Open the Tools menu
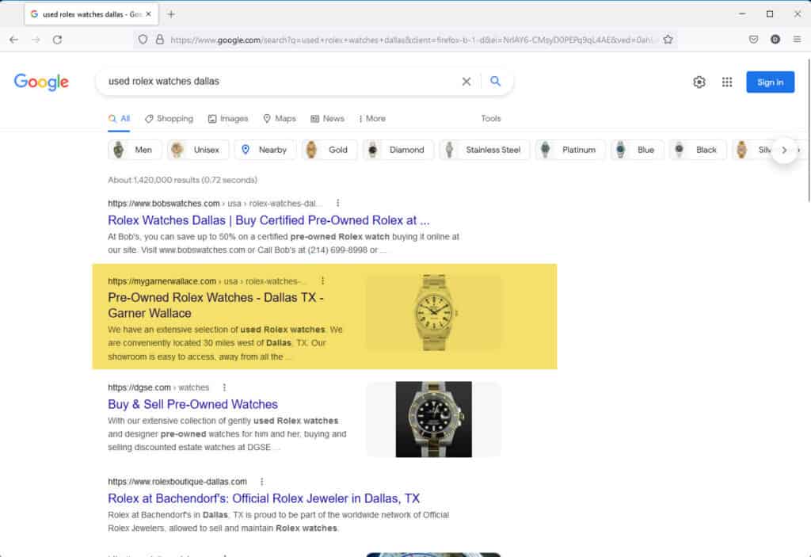Viewport: 811px width, 557px height. coord(491,119)
